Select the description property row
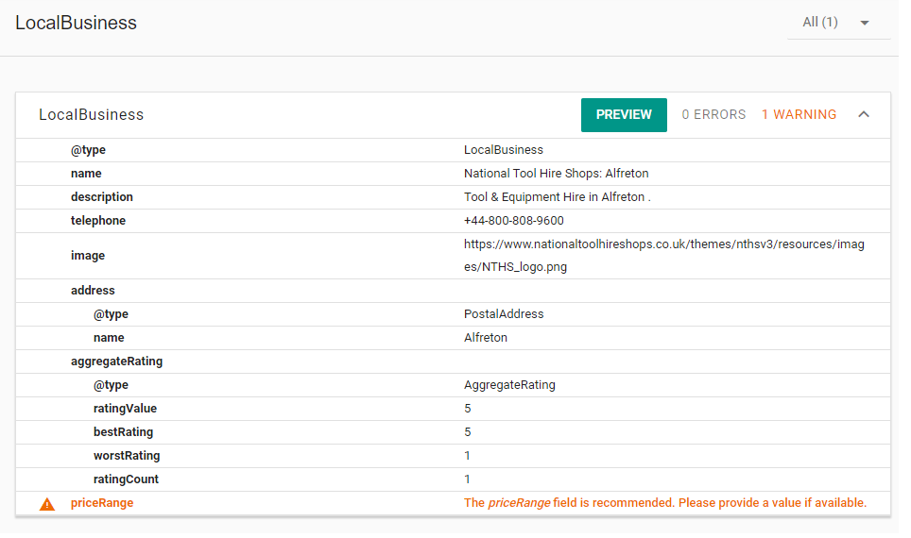The image size is (911, 538). coord(454,197)
